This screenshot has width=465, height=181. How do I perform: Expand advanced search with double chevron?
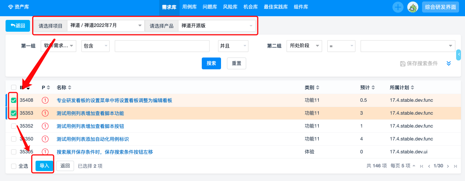449,63
